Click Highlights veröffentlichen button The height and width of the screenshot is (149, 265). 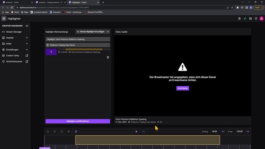pyautogui.click(x=78, y=121)
